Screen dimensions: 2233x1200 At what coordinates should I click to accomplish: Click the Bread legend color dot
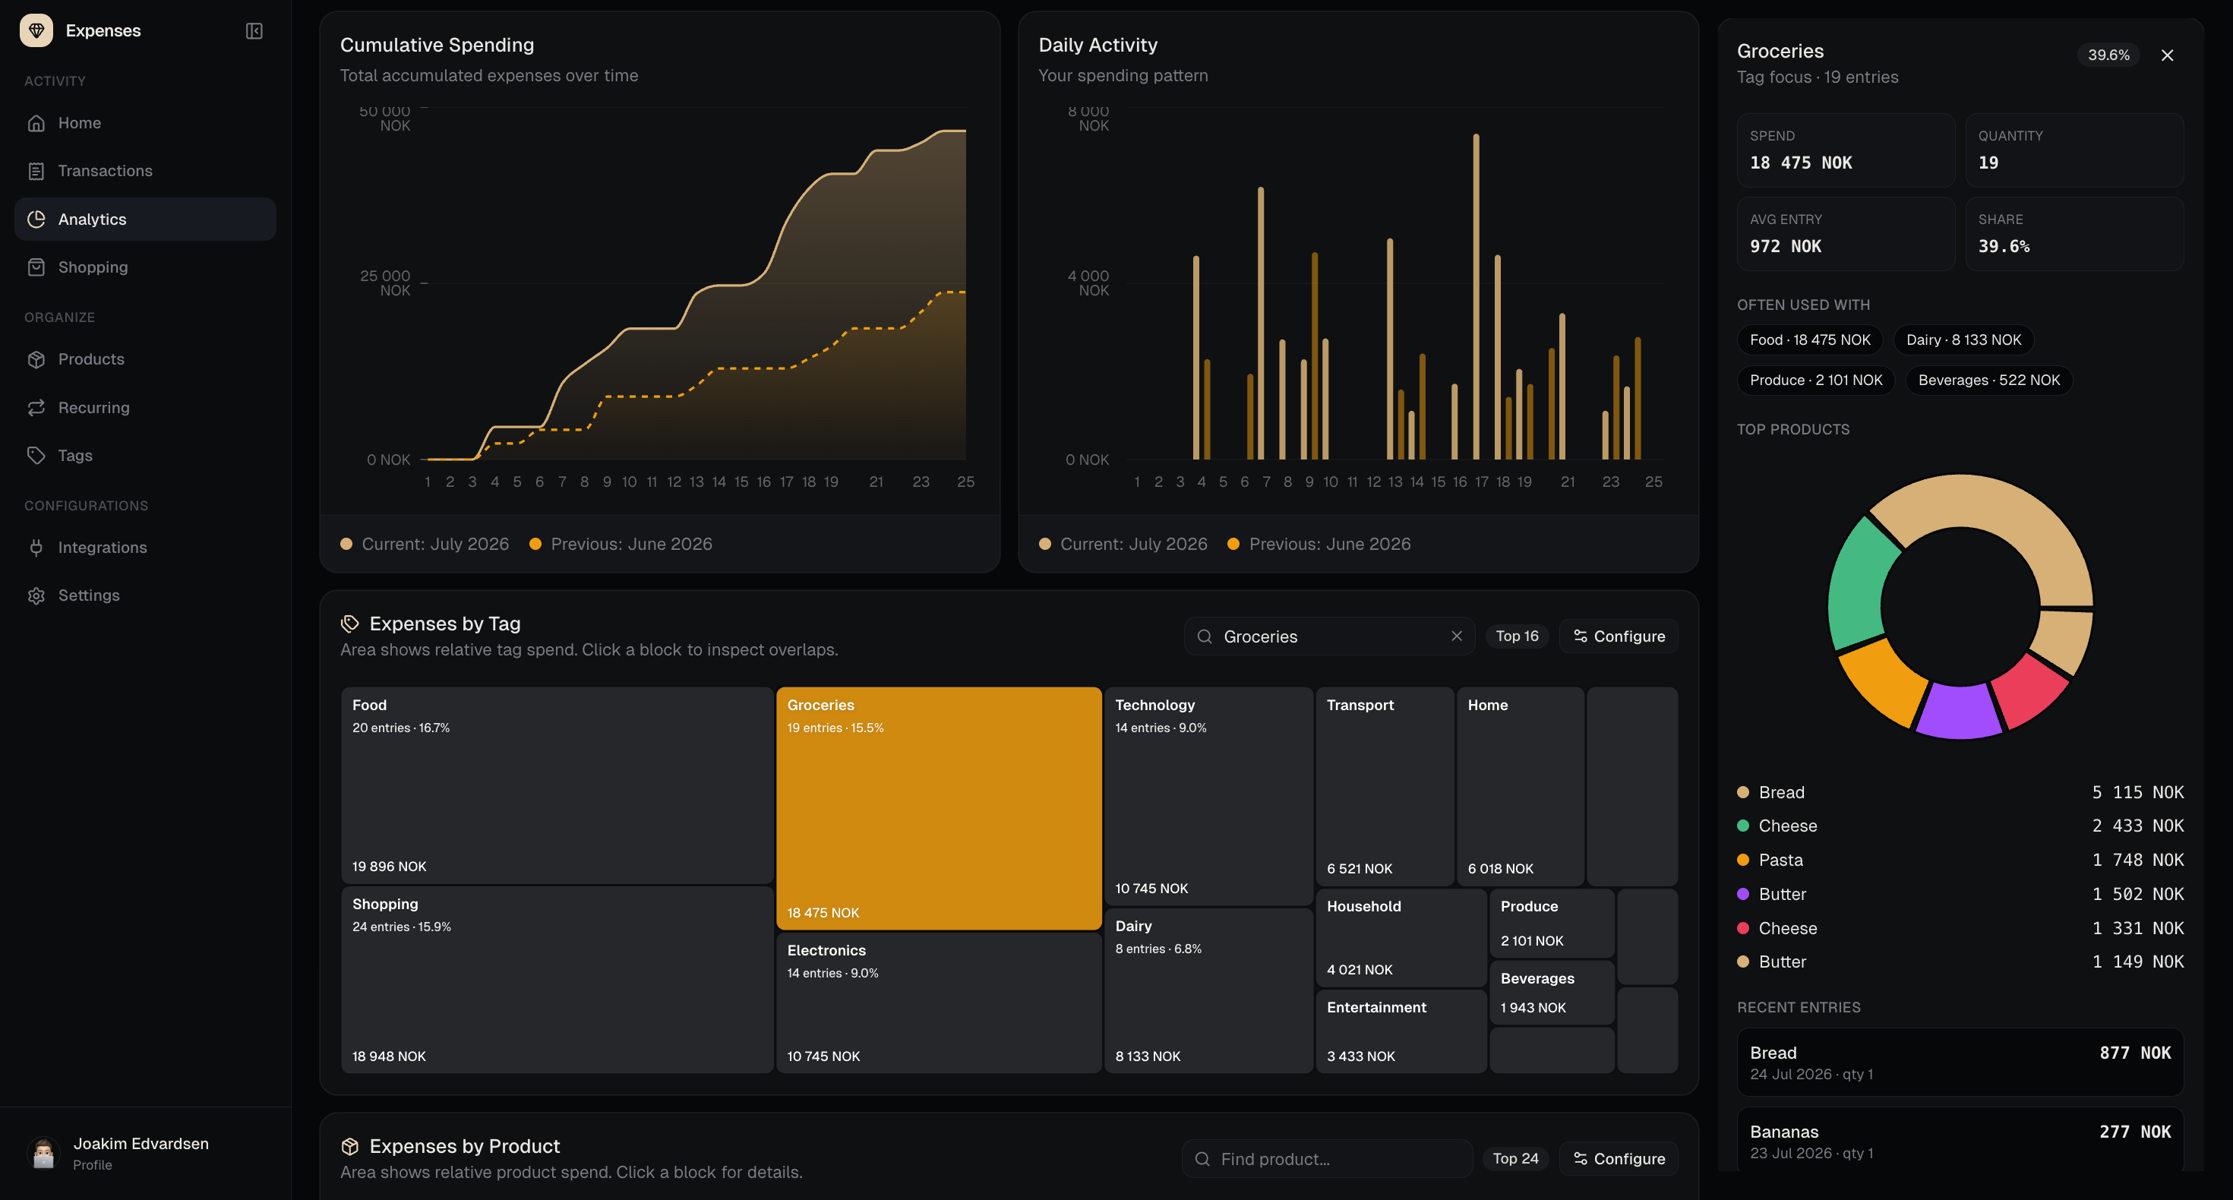(1743, 792)
